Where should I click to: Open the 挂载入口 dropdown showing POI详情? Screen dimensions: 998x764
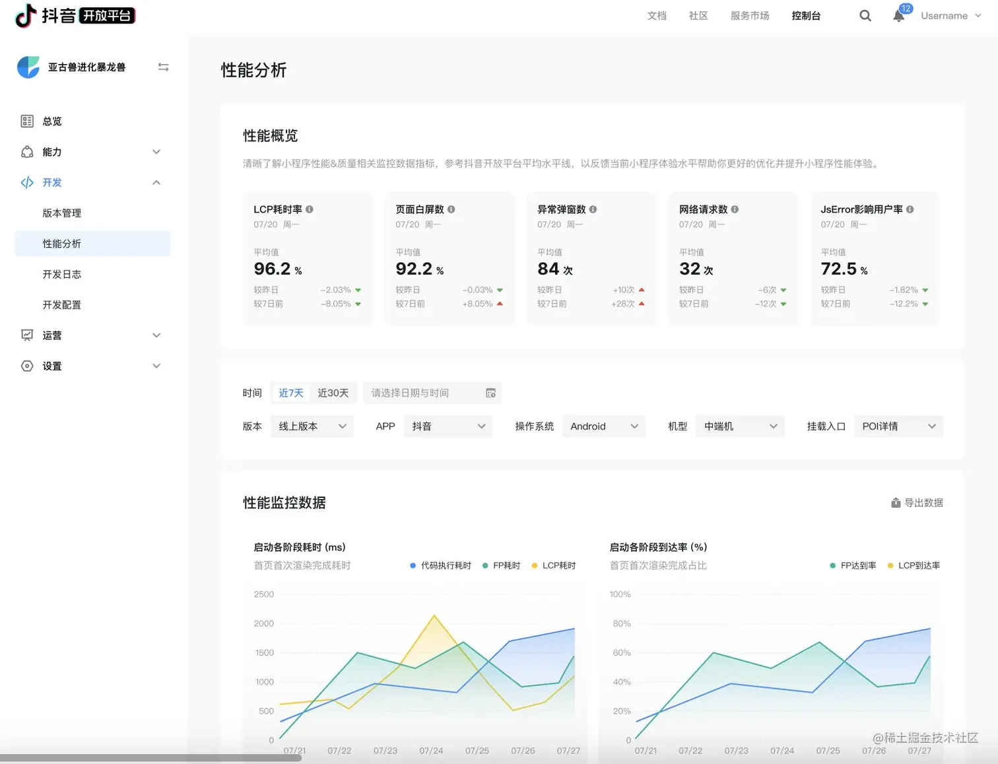click(899, 427)
